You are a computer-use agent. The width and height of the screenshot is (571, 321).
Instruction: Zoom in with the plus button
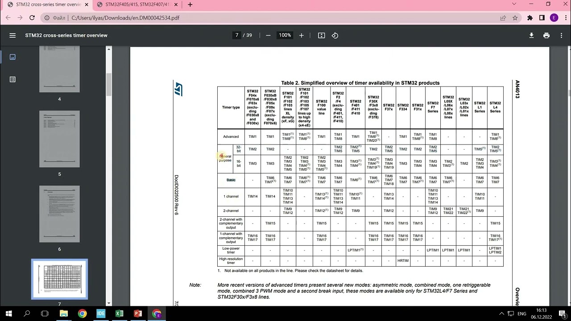point(302,35)
